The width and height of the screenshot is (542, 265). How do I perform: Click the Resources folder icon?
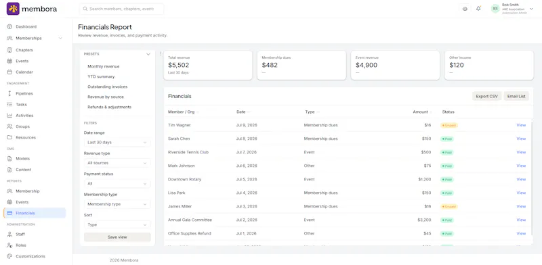pyautogui.click(x=9, y=138)
